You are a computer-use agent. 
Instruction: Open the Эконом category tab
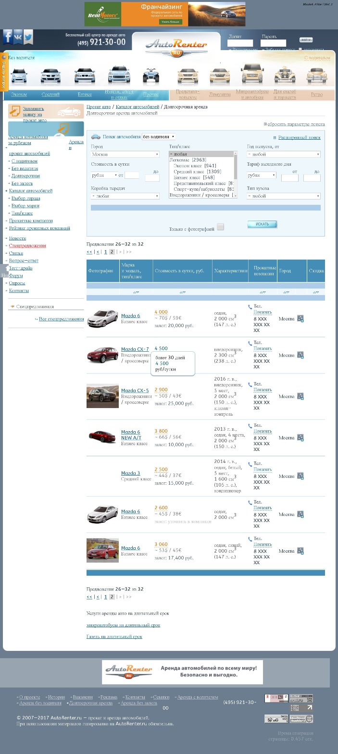(19, 94)
